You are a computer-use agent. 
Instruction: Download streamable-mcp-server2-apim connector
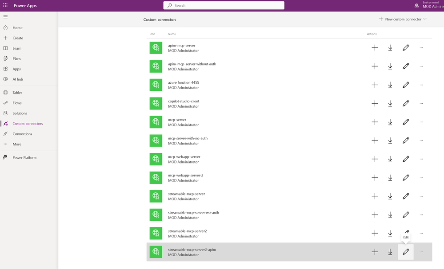click(390, 252)
